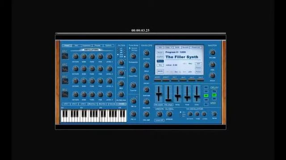This screenshot has height=160, width=286.
Task: Click the envelope DECAY knob
Action: pos(146,77)
